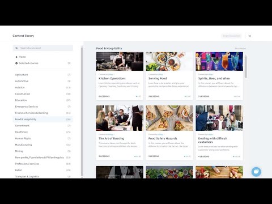This screenshot has height=204, width=272.
Task: Focus the Search by keyword field
Action: coord(43,48)
